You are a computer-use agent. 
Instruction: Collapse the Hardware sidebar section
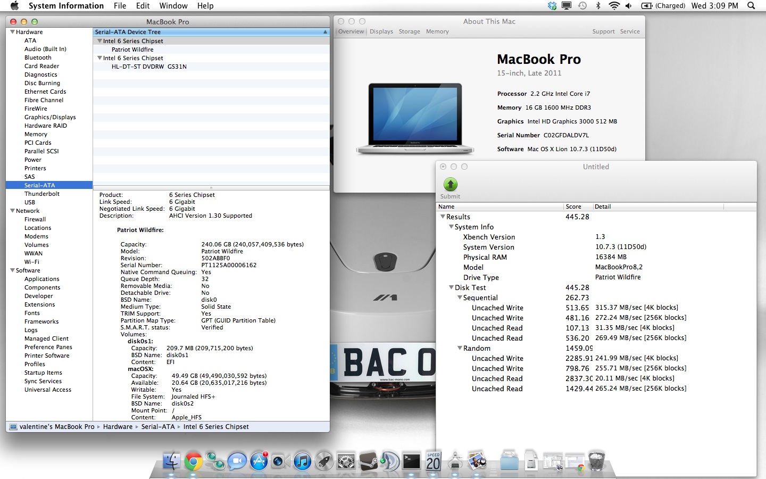point(12,32)
